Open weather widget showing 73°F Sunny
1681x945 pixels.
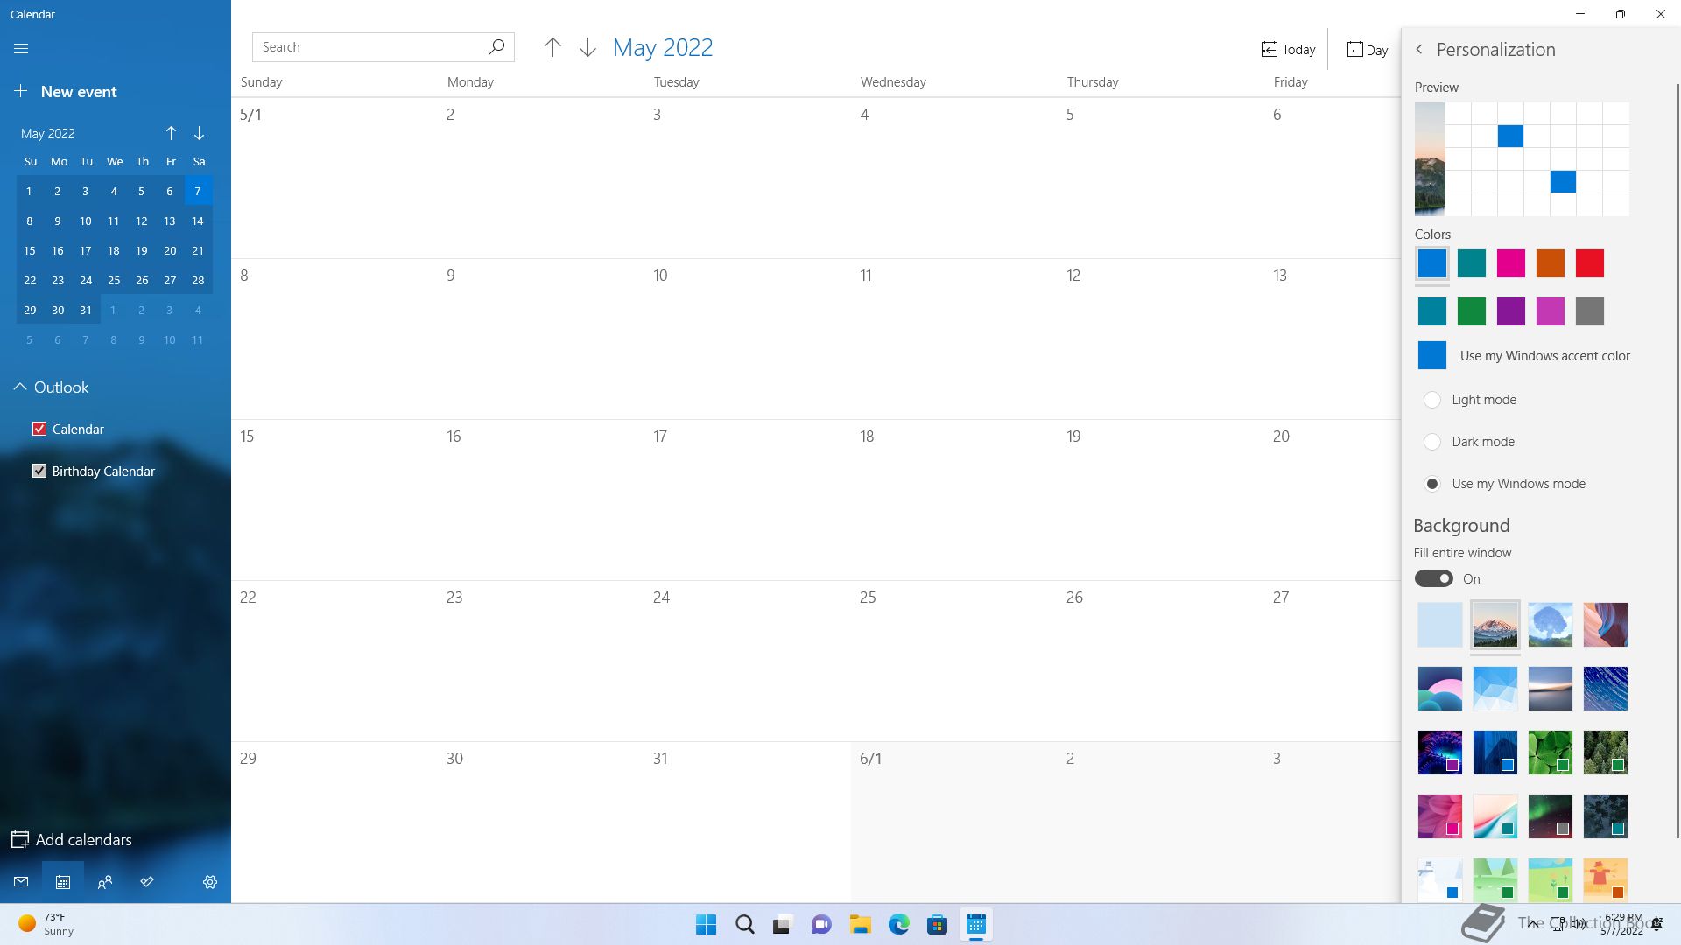(x=46, y=924)
